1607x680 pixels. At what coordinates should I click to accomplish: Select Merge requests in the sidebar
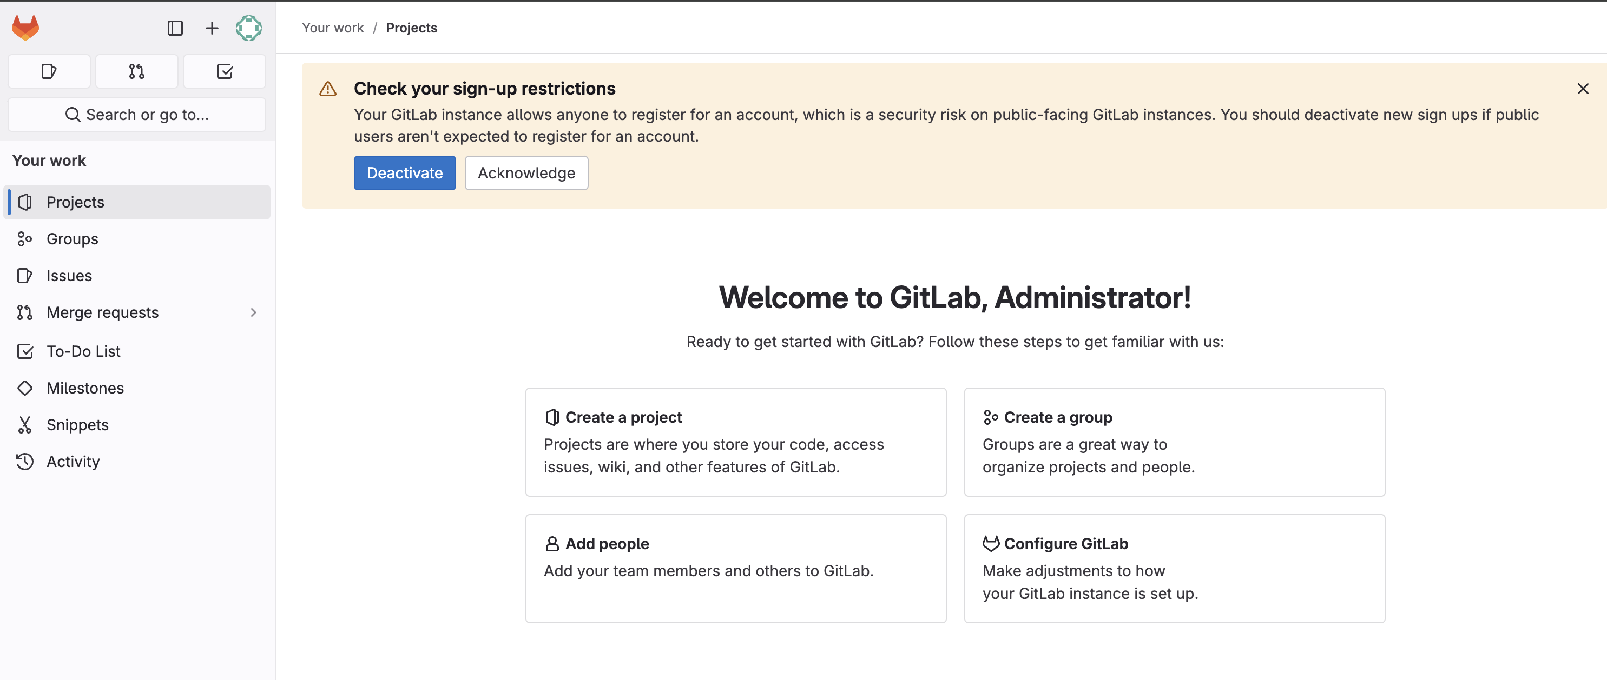tap(136, 312)
